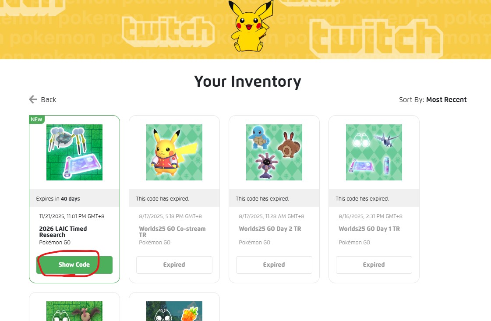Click the Back arrow icon
The height and width of the screenshot is (321, 491).
point(33,99)
